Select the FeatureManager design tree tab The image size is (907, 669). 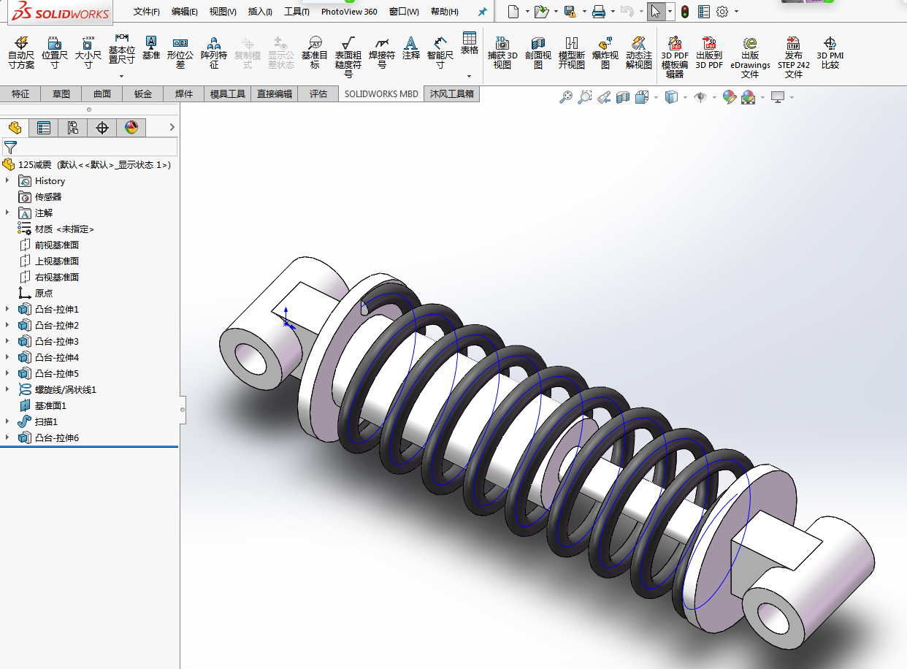(15, 128)
